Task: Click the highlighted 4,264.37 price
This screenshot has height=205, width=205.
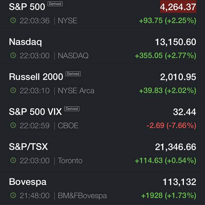Action: click(x=178, y=7)
